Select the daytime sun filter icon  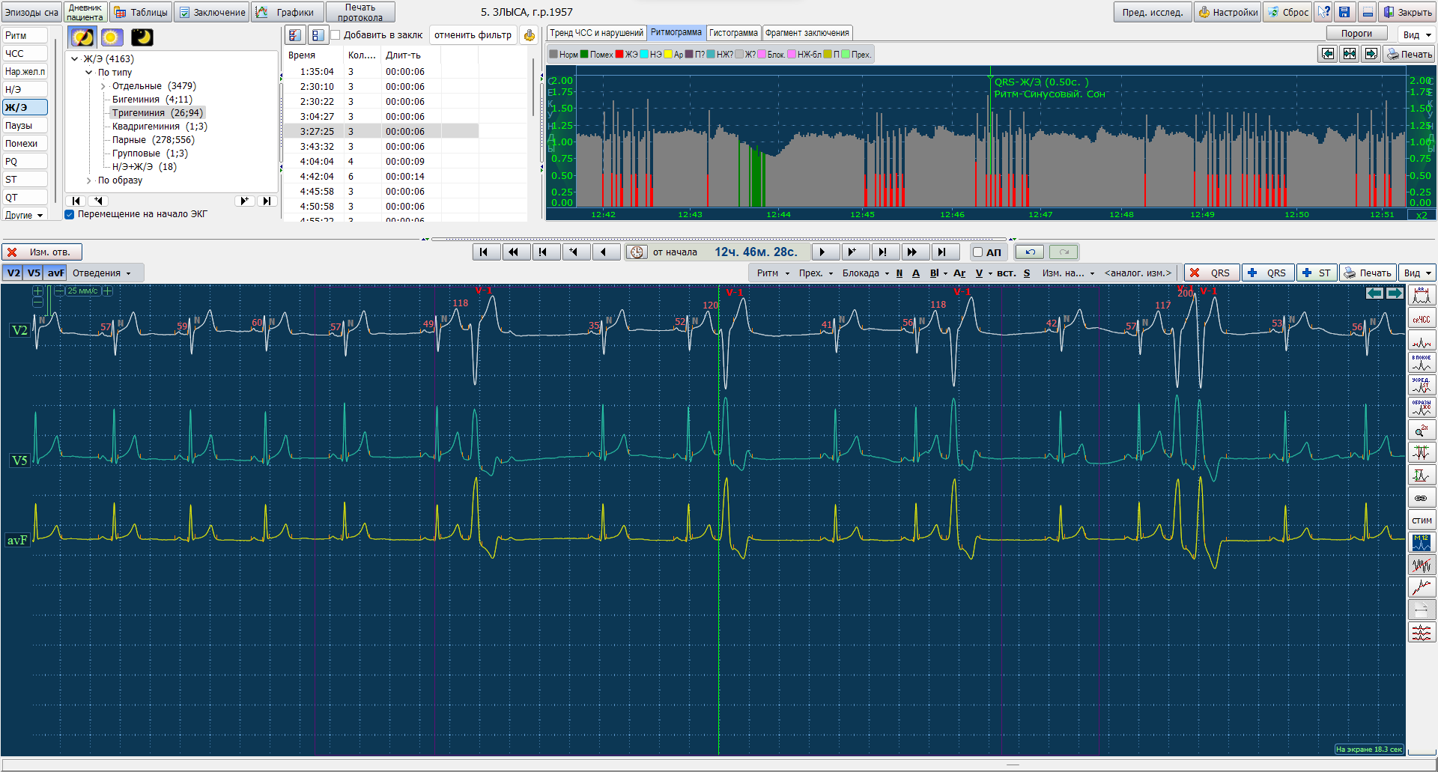(112, 37)
